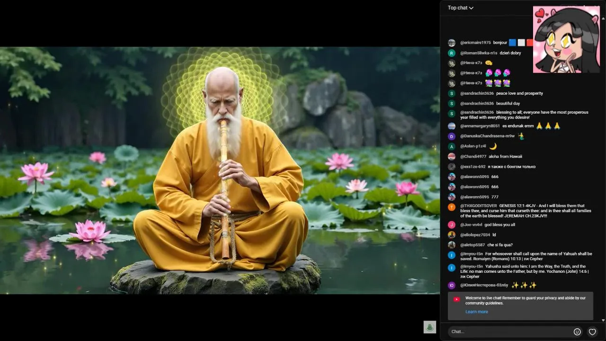This screenshot has width=606, height=341.
Task: Click the cartoon girl overlay image
Action: (x=566, y=39)
